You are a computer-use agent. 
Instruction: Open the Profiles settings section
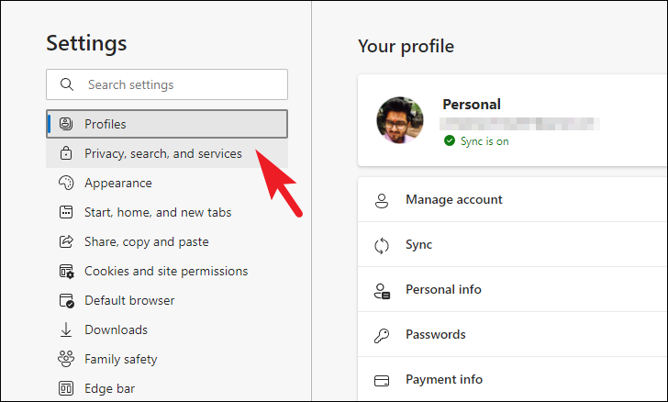pos(167,124)
